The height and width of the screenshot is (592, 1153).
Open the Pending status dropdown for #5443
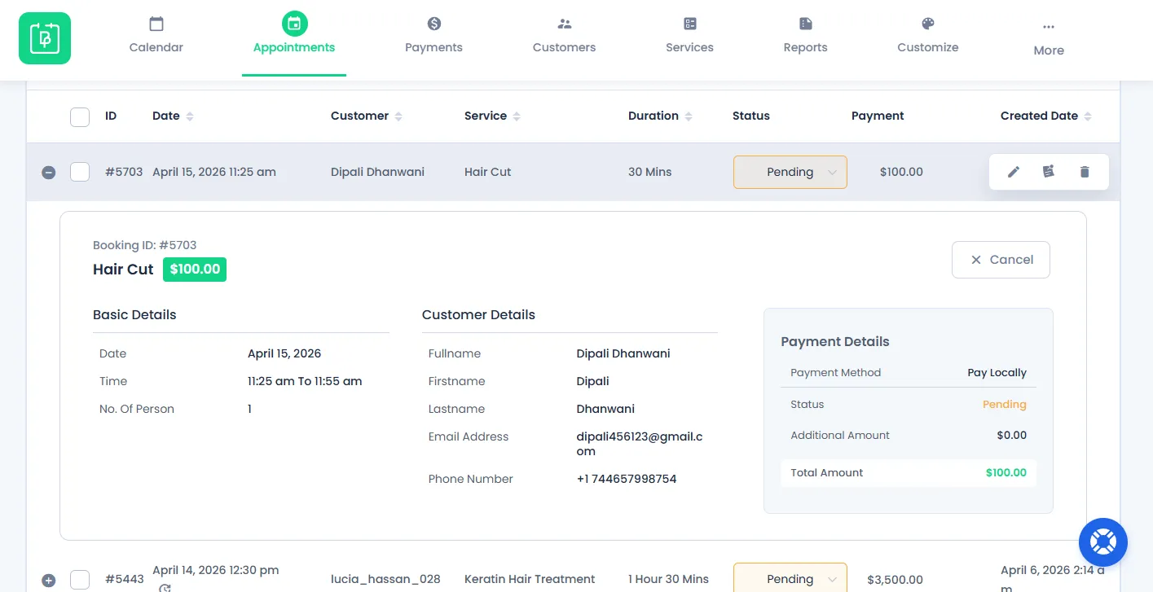[790, 578]
